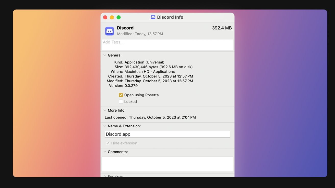
Task: Collapse the Comments section
Action: pyautogui.click(x=105, y=152)
